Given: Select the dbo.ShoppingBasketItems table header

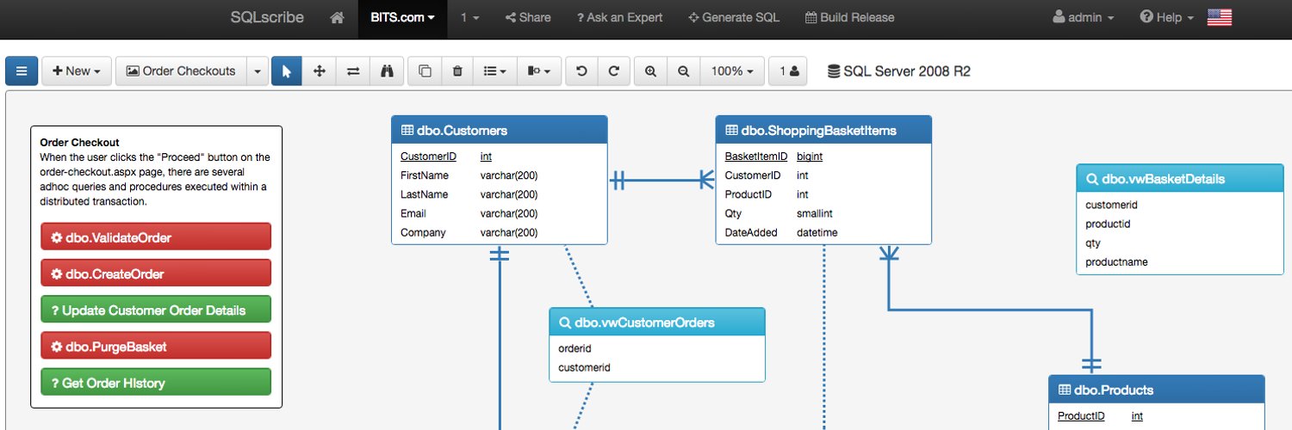Looking at the screenshot, I should tap(823, 131).
